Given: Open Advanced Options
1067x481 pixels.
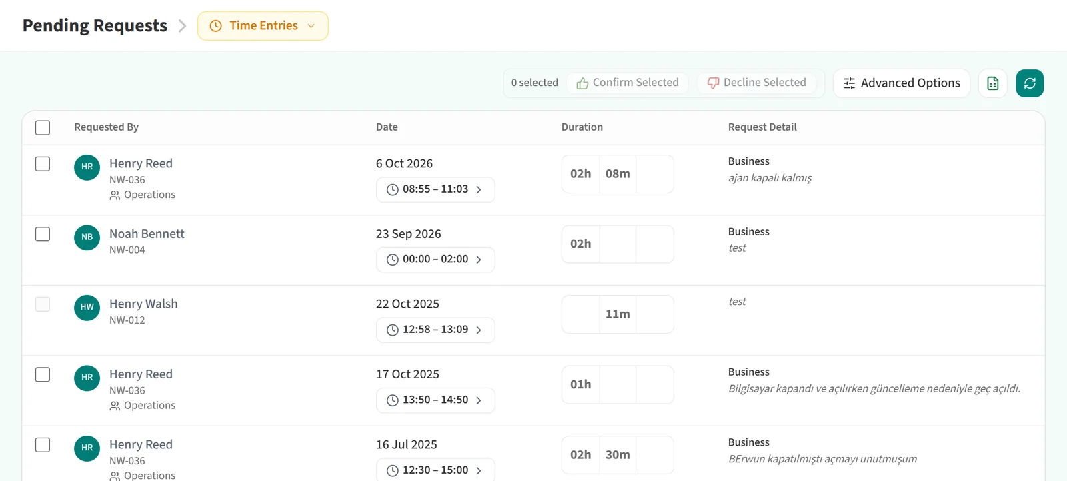Looking at the screenshot, I should [x=902, y=83].
